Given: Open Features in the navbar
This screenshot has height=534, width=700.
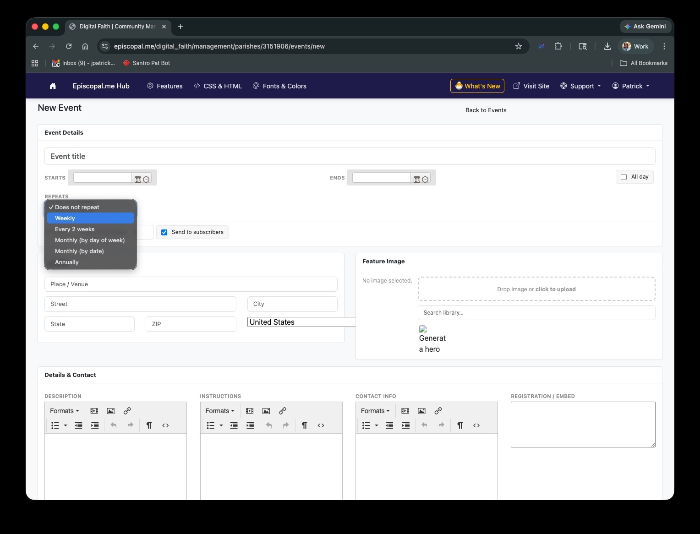Looking at the screenshot, I should pyautogui.click(x=164, y=86).
